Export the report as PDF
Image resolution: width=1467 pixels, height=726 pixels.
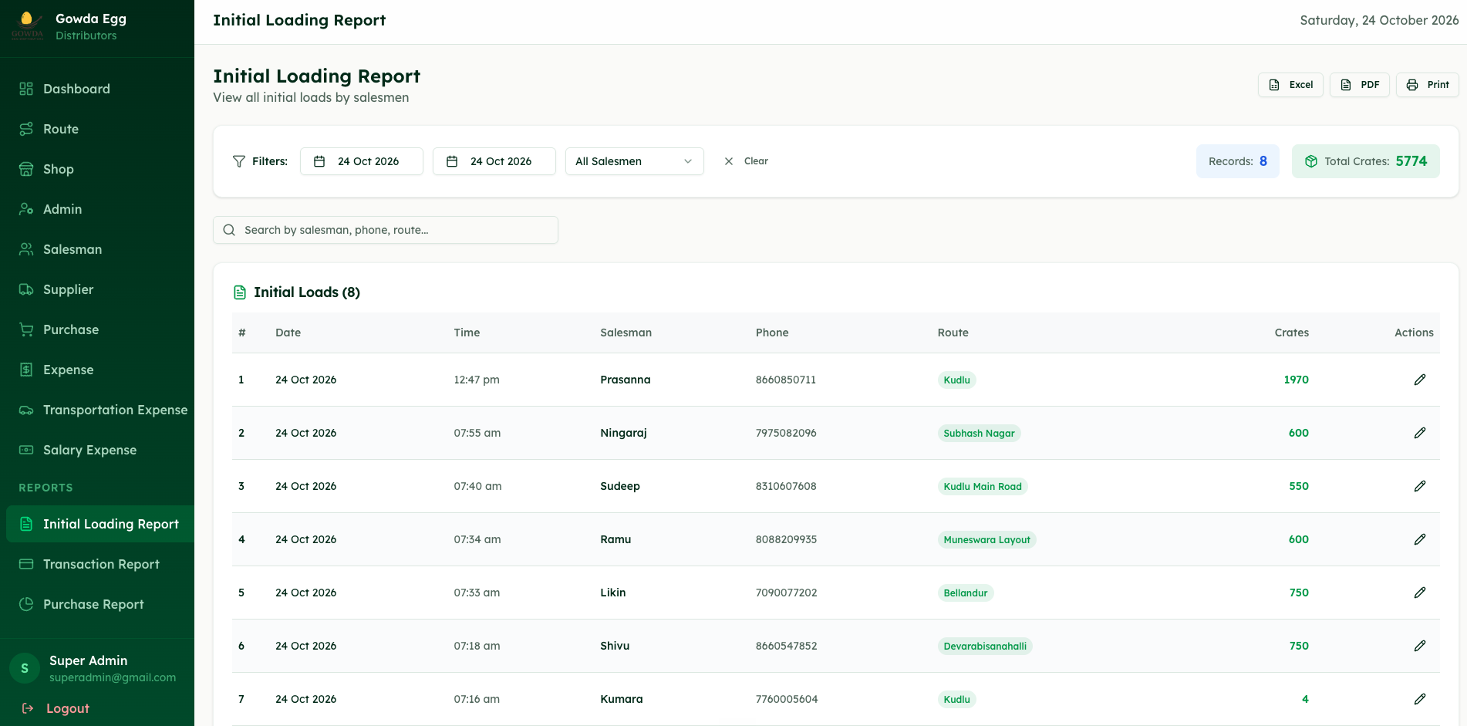(x=1360, y=85)
